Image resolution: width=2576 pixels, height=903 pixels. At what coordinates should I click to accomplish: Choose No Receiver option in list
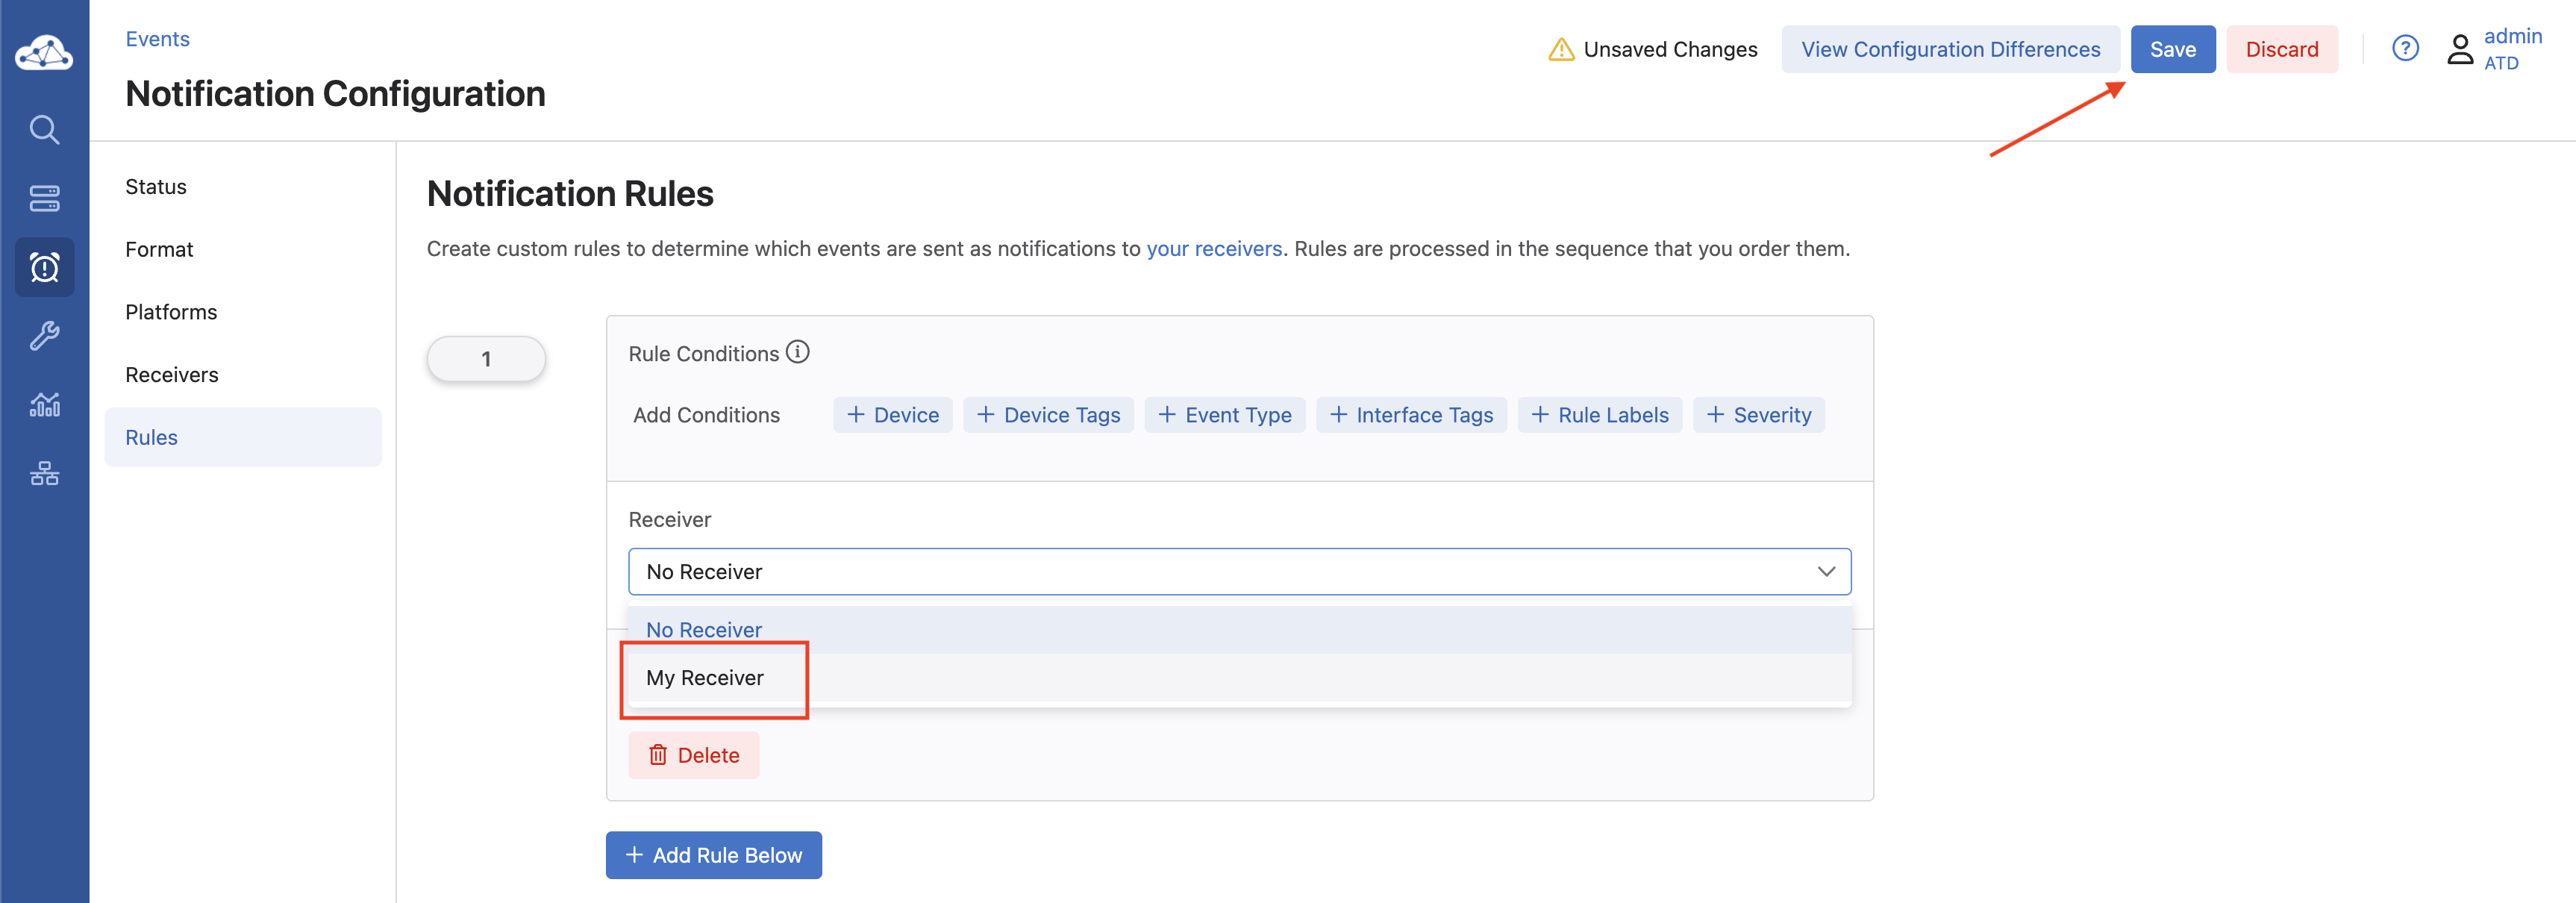click(704, 629)
